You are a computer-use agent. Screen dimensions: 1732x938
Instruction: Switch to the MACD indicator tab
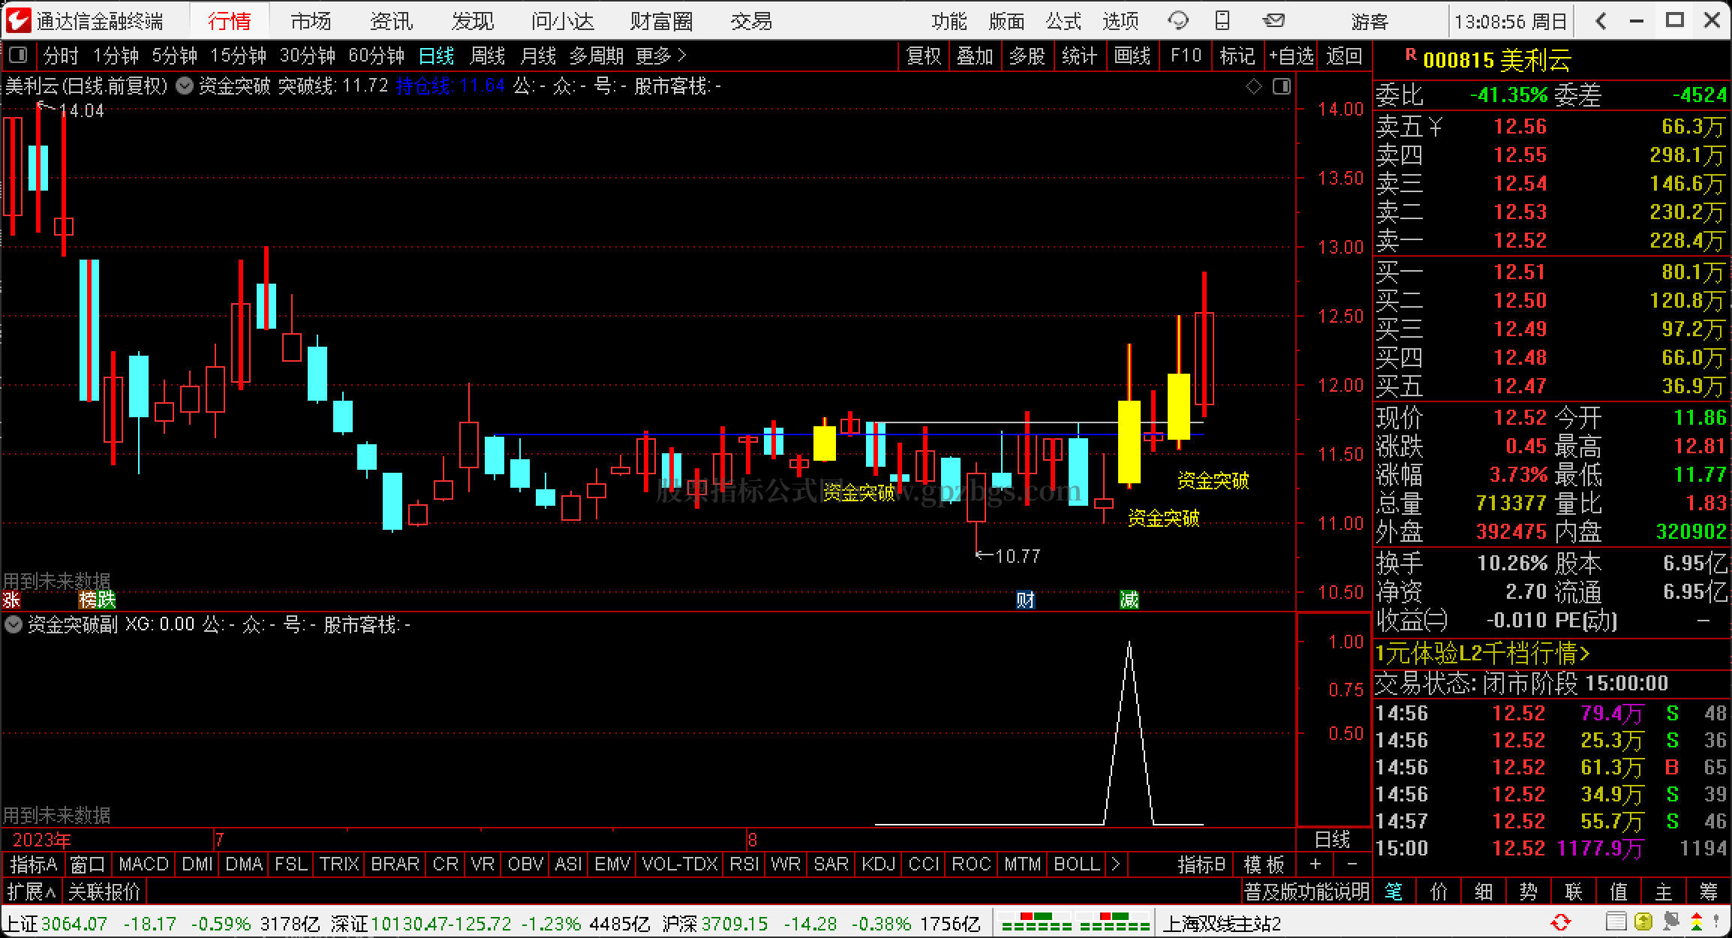pyautogui.click(x=143, y=864)
